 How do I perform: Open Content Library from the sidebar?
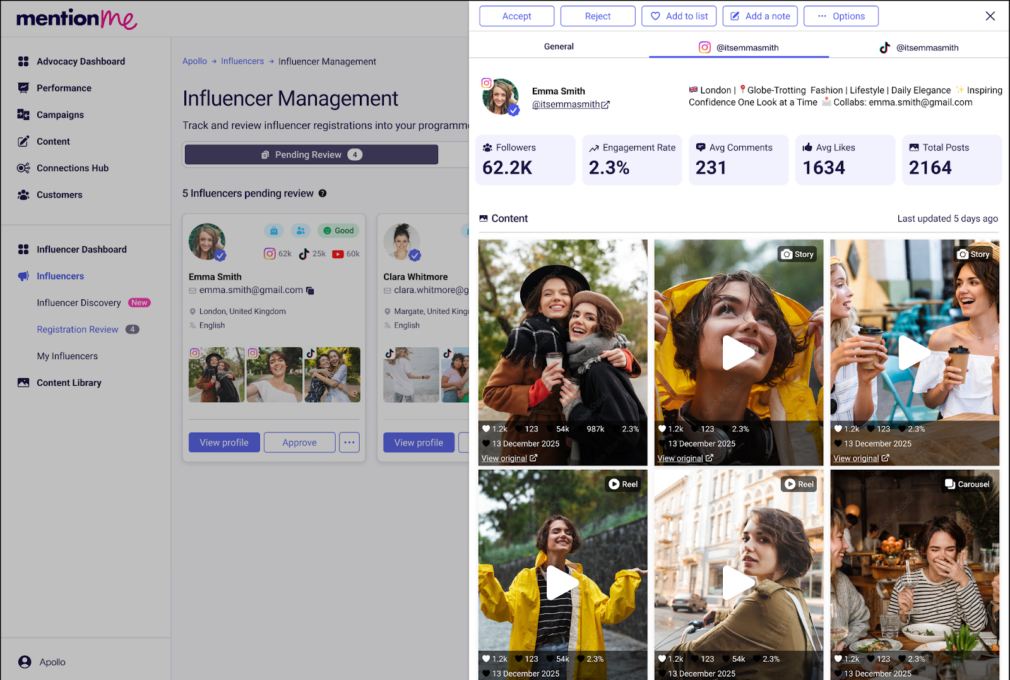coord(69,383)
